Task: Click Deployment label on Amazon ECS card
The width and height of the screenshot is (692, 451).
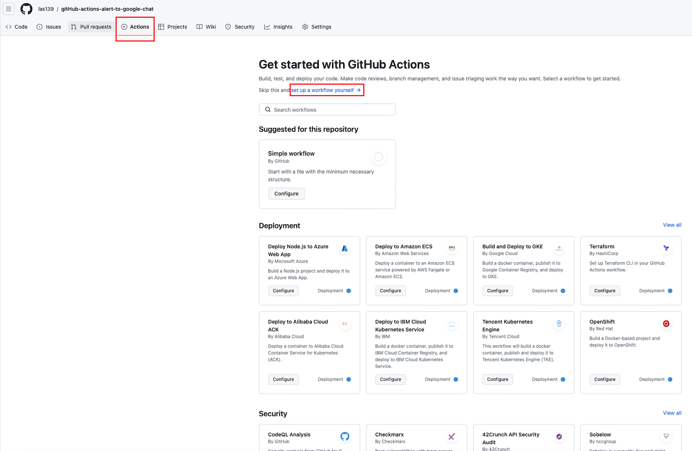Action: click(438, 291)
